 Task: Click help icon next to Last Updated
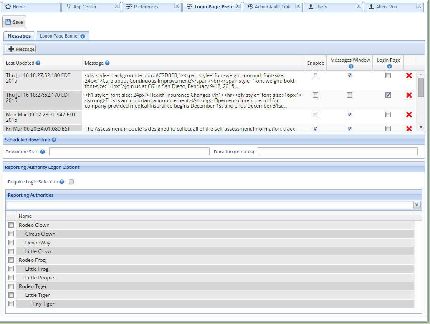point(38,63)
